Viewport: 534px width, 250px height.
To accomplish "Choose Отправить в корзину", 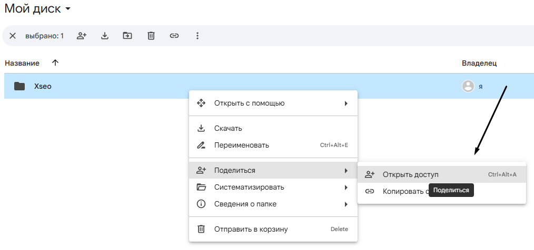I will pos(273,230).
